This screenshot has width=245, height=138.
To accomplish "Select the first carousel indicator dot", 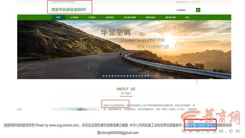I will [x=104, y=76].
